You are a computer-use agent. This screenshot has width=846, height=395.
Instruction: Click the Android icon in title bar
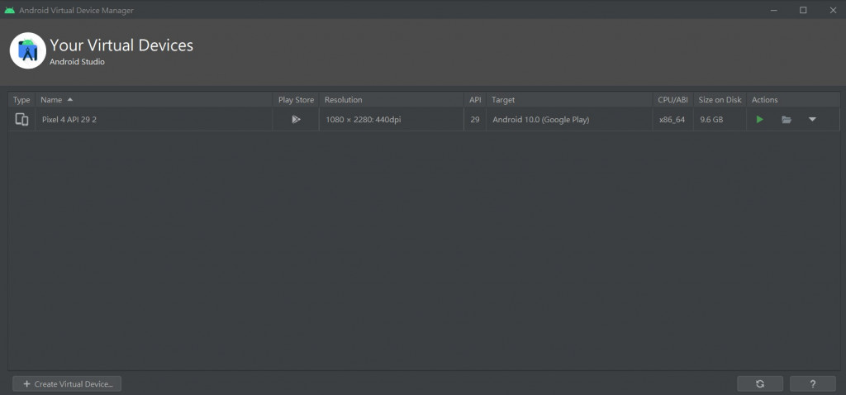[x=10, y=10]
